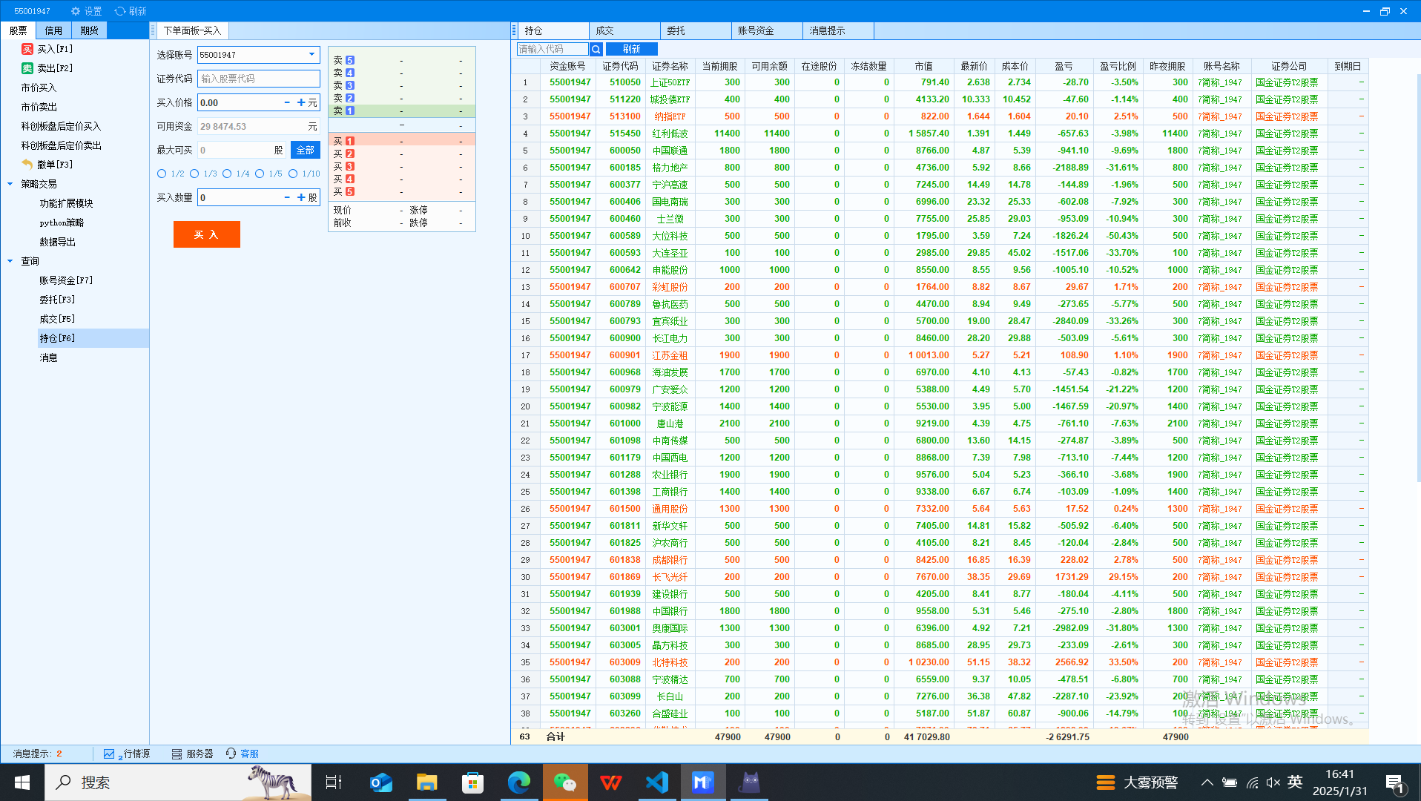Open 行情源 status bar icon
Screen dimensions: 1421x801
pyautogui.click(x=109, y=754)
